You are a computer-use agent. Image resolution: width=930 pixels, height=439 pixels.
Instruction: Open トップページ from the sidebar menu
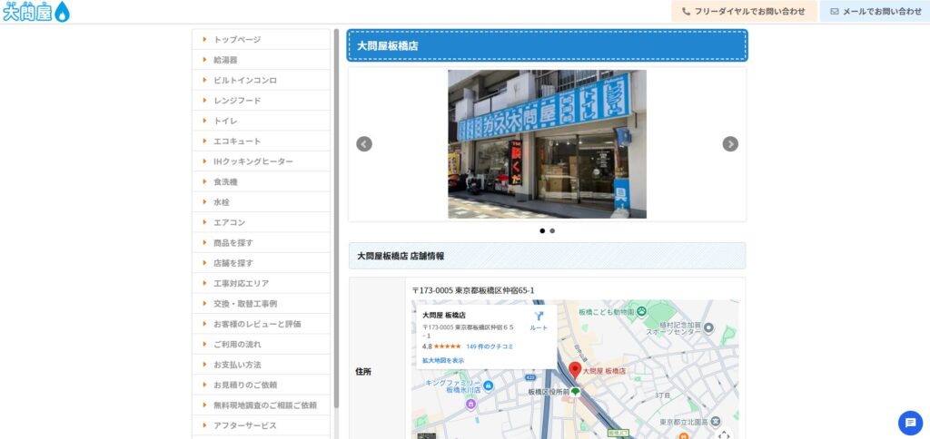pos(236,40)
